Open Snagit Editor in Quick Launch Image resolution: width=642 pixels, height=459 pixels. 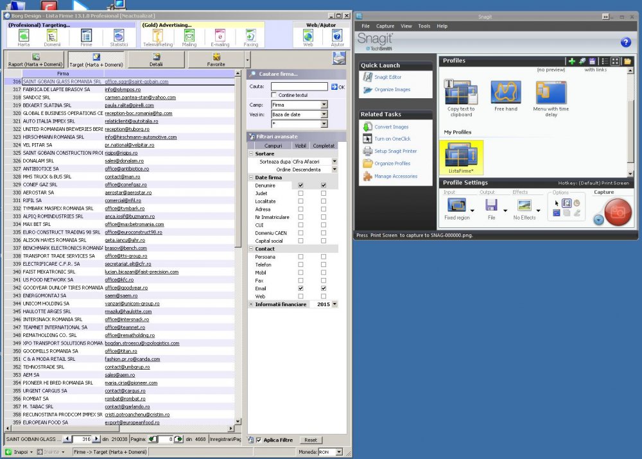pos(387,77)
